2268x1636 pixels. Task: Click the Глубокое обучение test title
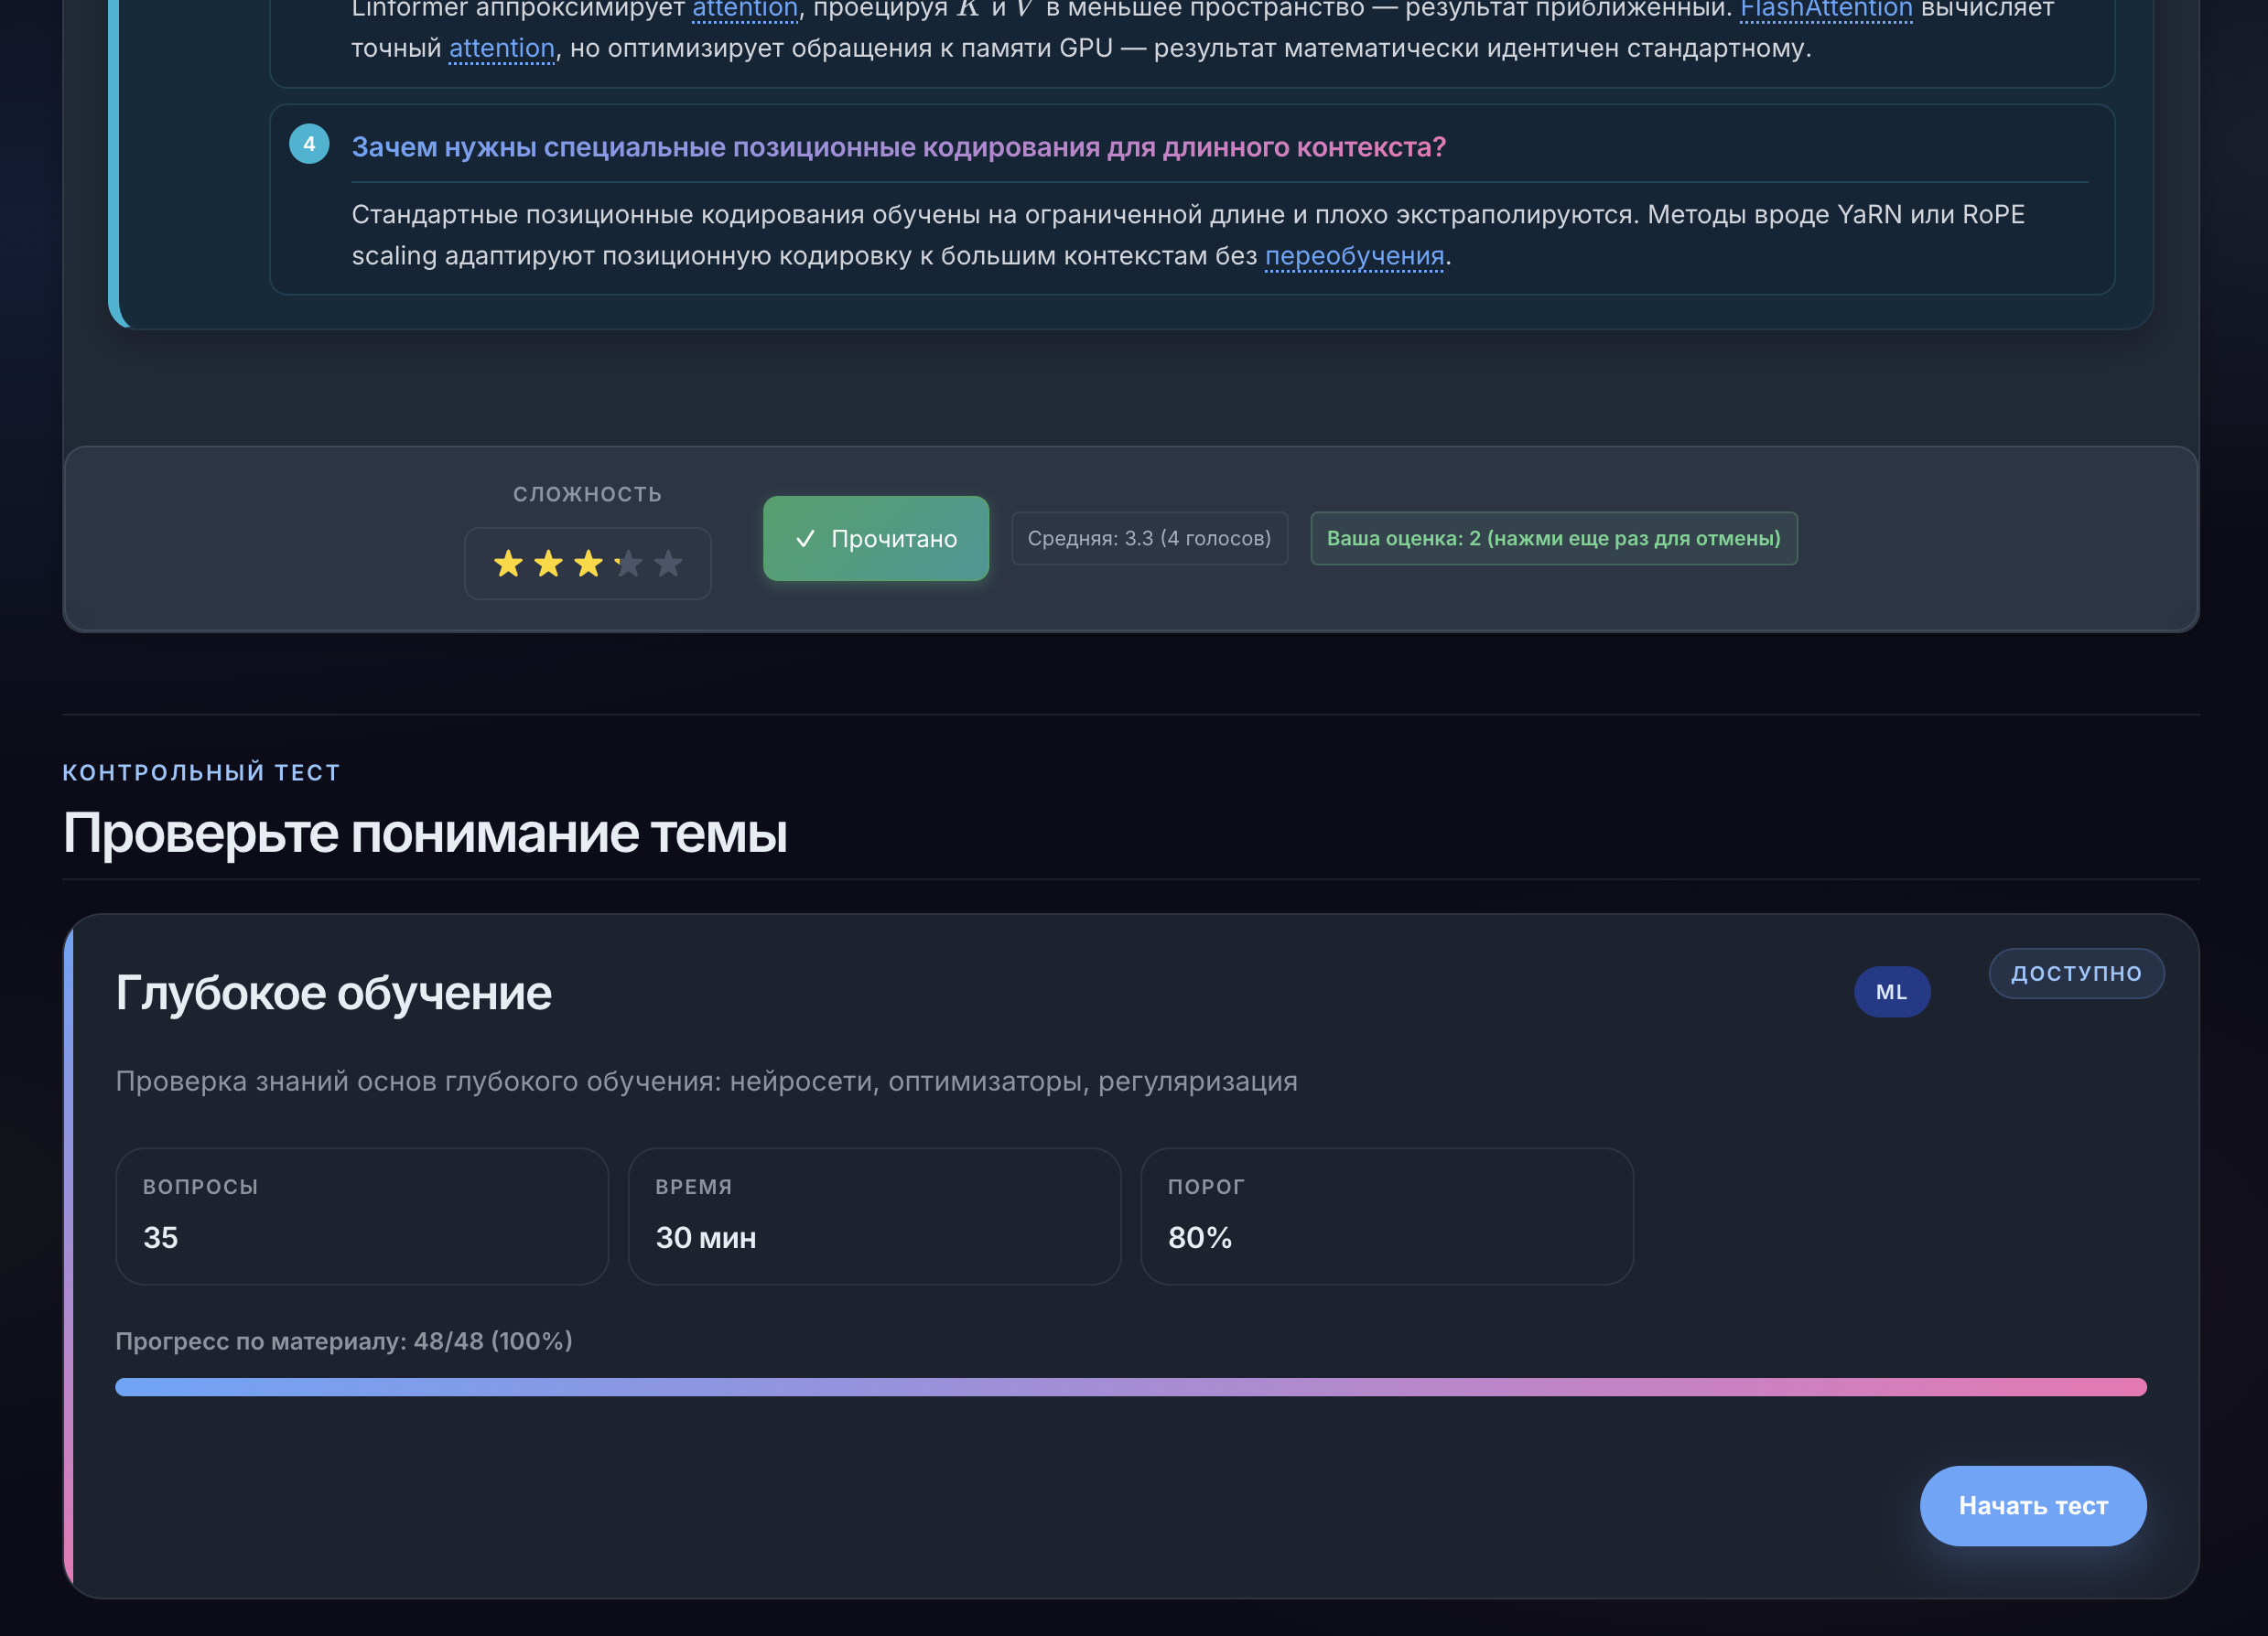pos(334,993)
